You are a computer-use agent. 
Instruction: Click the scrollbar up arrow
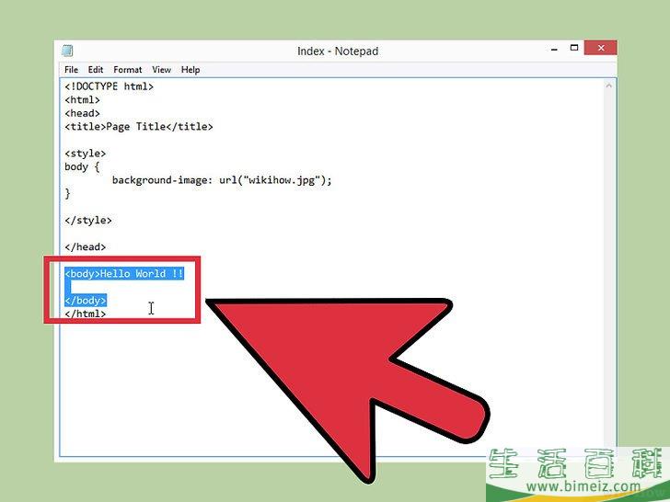pos(609,86)
